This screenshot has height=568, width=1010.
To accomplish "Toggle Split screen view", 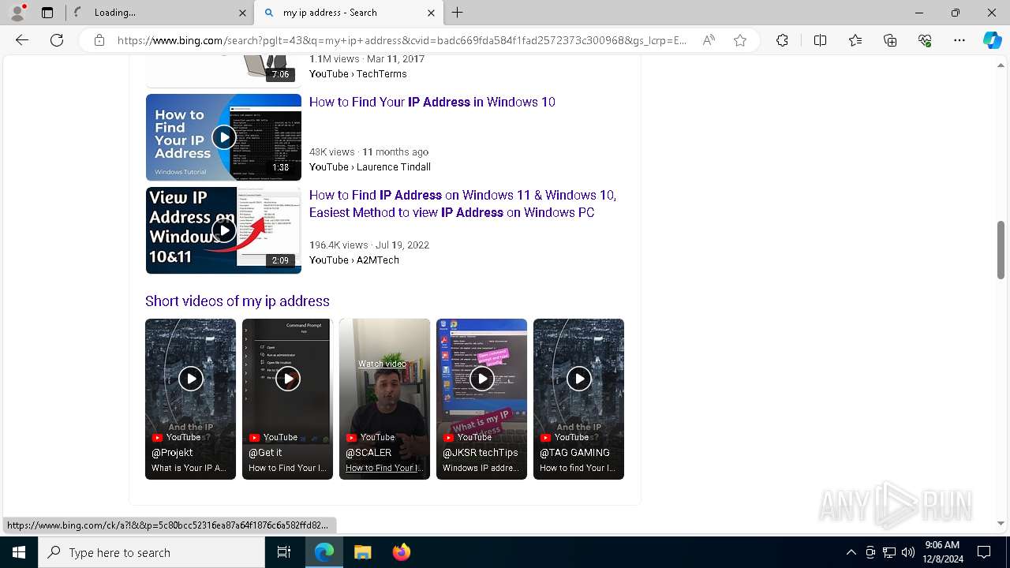I will coord(820,40).
